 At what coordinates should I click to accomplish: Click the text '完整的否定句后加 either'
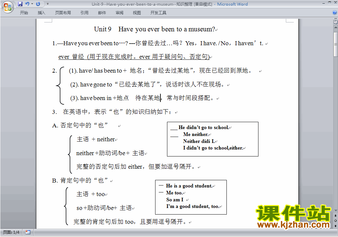(110, 166)
